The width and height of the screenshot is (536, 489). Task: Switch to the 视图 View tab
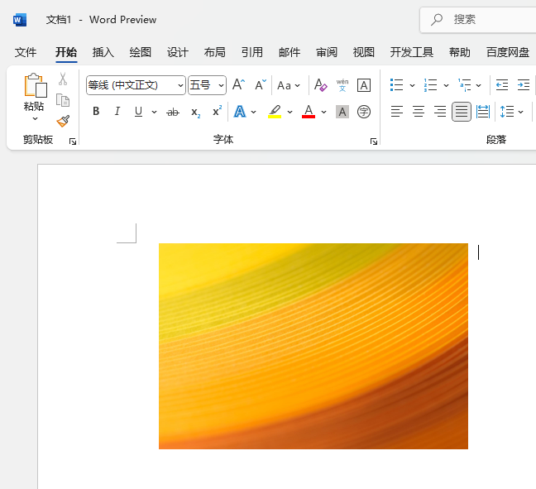[x=364, y=52]
